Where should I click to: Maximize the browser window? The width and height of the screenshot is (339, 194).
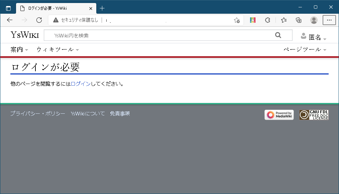[316, 7]
